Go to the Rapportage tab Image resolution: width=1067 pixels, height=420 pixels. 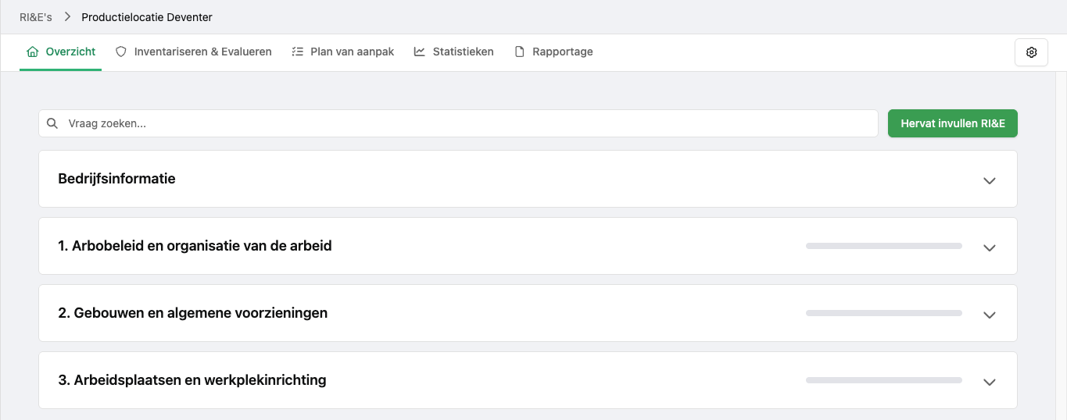coord(562,52)
